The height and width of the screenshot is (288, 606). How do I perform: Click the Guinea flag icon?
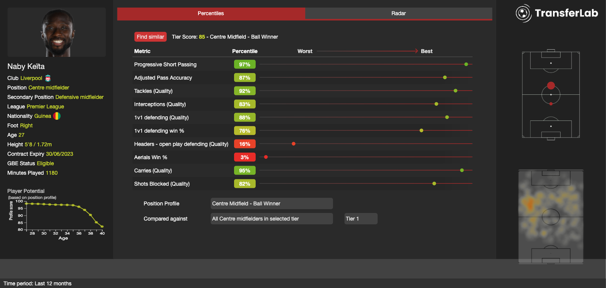(x=57, y=116)
